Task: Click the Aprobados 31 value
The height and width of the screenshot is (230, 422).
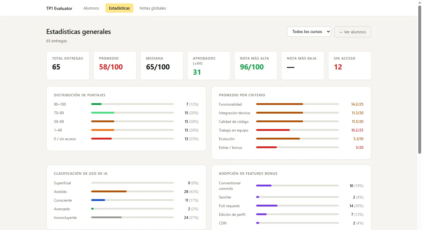Action: (x=197, y=72)
